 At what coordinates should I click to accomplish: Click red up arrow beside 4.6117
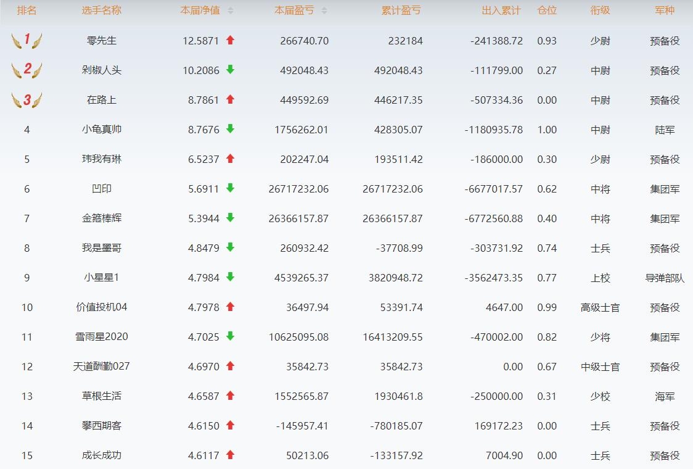230,455
